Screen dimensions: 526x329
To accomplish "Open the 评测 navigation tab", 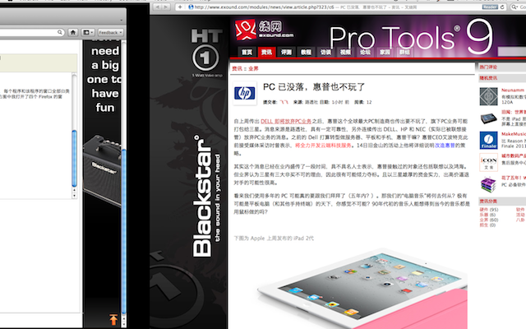I will (x=286, y=52).
